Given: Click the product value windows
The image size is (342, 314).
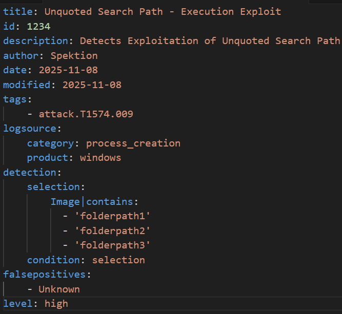Looking at the screenshot, I should [100, 158].
